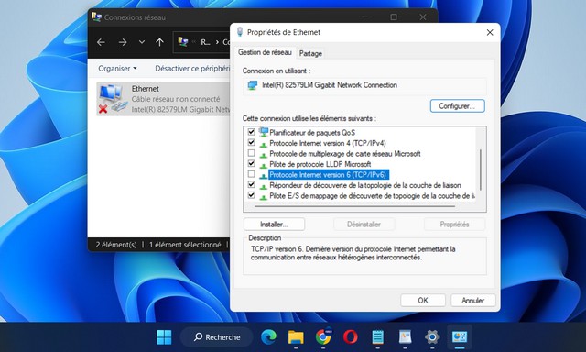Click the TCP/IPv4 protocol icon
The image size is (586, 352).
pos(264,144)
